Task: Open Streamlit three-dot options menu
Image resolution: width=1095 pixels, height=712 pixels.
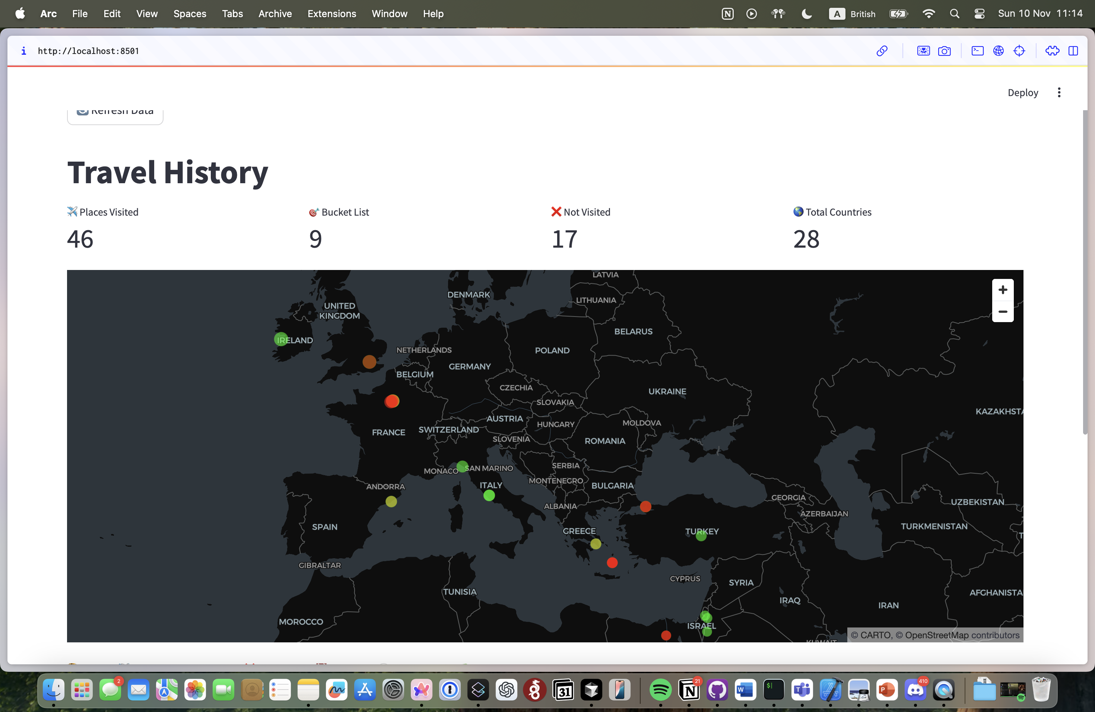Action: 1058,92
